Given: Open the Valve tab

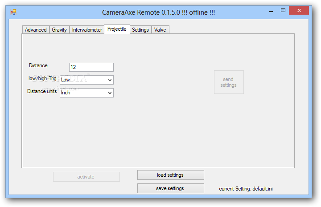Looking at the screenshot, I should click(160, 30).
